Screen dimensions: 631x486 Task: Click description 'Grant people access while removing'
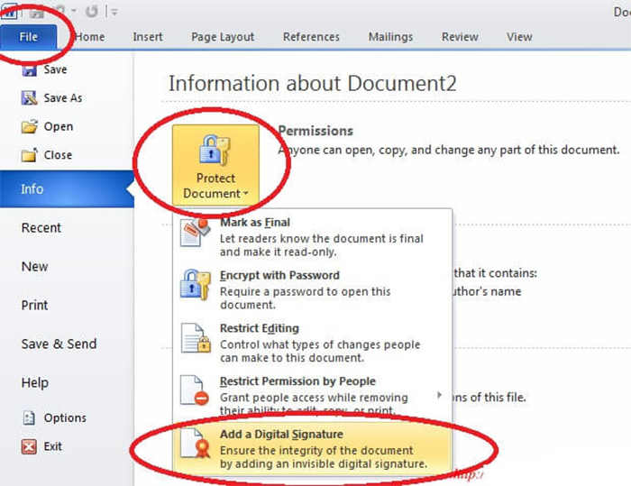(x=314, y=398)
